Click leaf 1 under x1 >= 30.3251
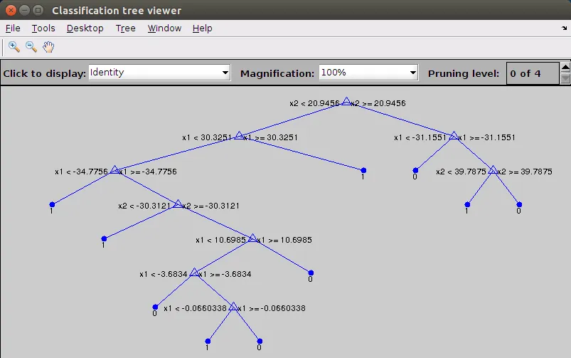This screenshot has width=571, height=358. [x=363, y=170]
